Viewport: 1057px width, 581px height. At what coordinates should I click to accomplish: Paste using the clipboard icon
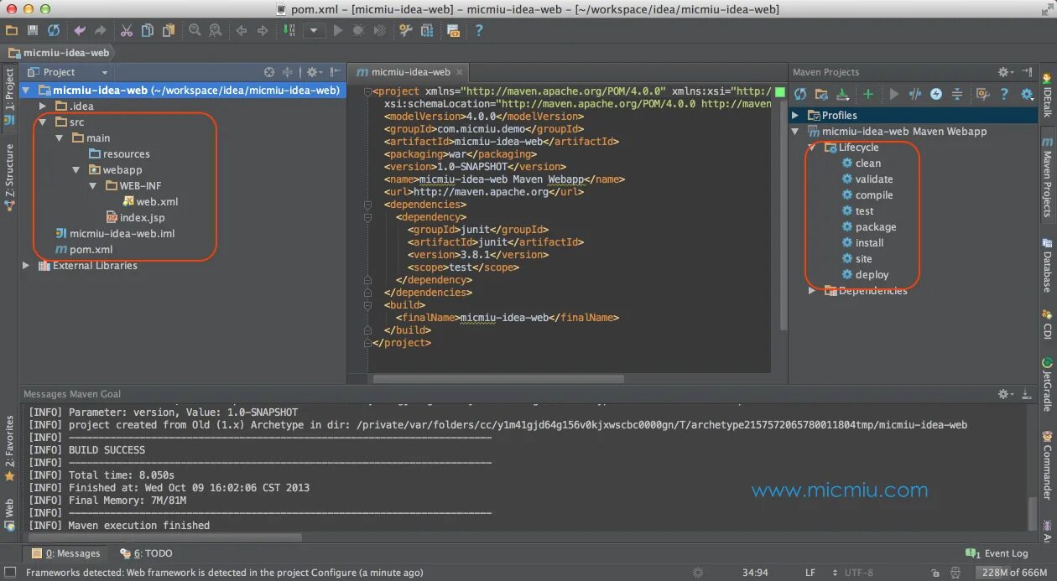tap(169, 30)
